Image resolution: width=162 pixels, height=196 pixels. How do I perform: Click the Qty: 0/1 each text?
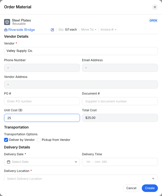68,30
